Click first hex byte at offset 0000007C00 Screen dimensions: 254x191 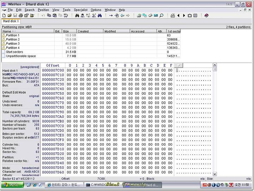tap(69, 70)
